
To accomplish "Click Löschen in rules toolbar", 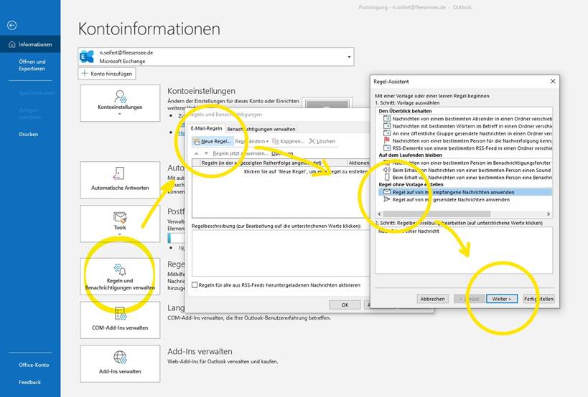I will [322, 141].
